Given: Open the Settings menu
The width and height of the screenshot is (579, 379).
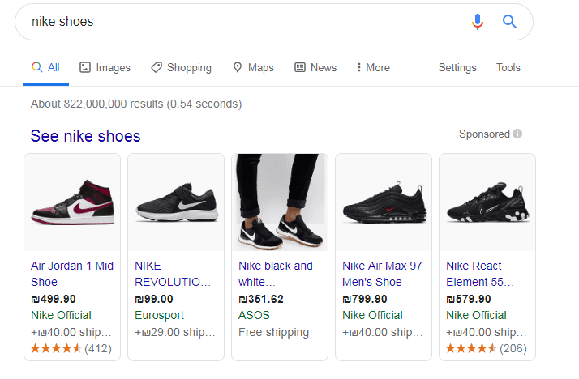Looking at the screenshot, I should [x=457, y=68].
